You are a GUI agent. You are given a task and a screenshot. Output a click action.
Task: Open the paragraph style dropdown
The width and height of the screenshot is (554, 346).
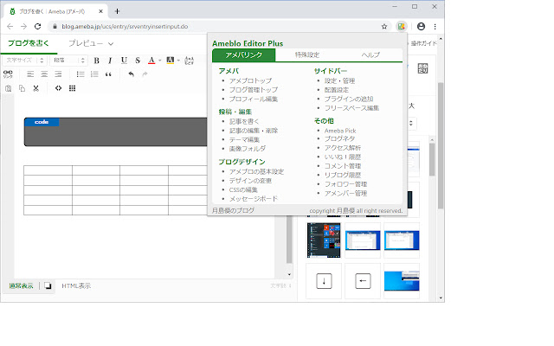pyautogui.click(x=68, y=61)
